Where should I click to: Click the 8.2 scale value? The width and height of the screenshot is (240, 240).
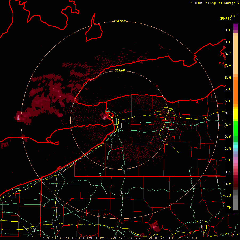pos(228,54)
